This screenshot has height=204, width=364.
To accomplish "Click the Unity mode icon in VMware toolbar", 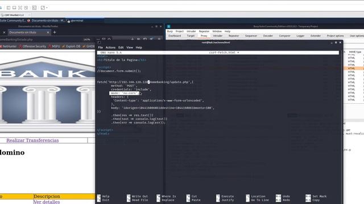I will pos(26,7).
